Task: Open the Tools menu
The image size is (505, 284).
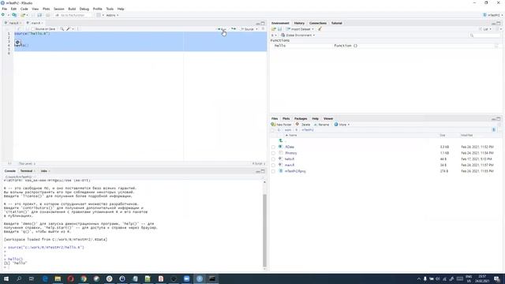Action: point(110,9)
